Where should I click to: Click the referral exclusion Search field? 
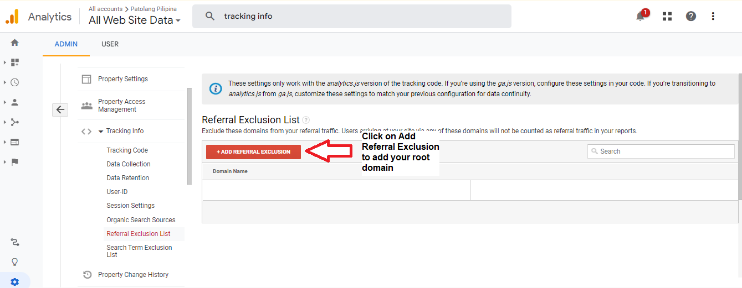click(x=661, y=151)
